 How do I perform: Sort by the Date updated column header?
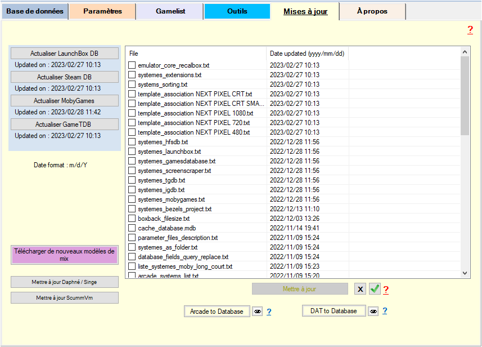tap(307, 54)
